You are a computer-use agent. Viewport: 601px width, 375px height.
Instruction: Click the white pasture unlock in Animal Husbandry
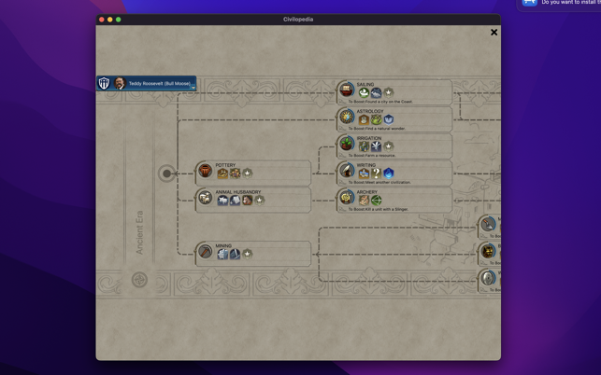[x=222, y=201]
